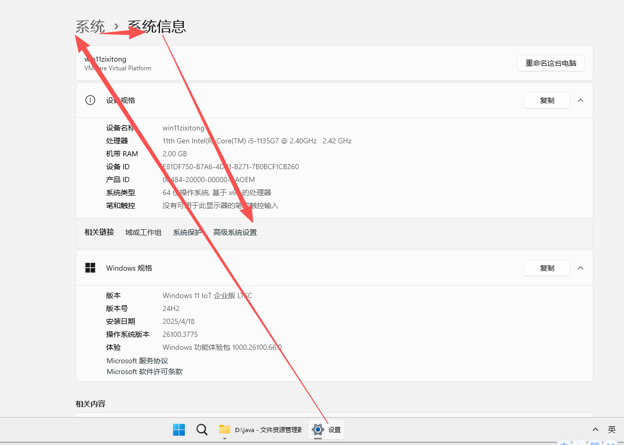
Task: Select the 系统类型 value text
Action: (x=217, y=192)
